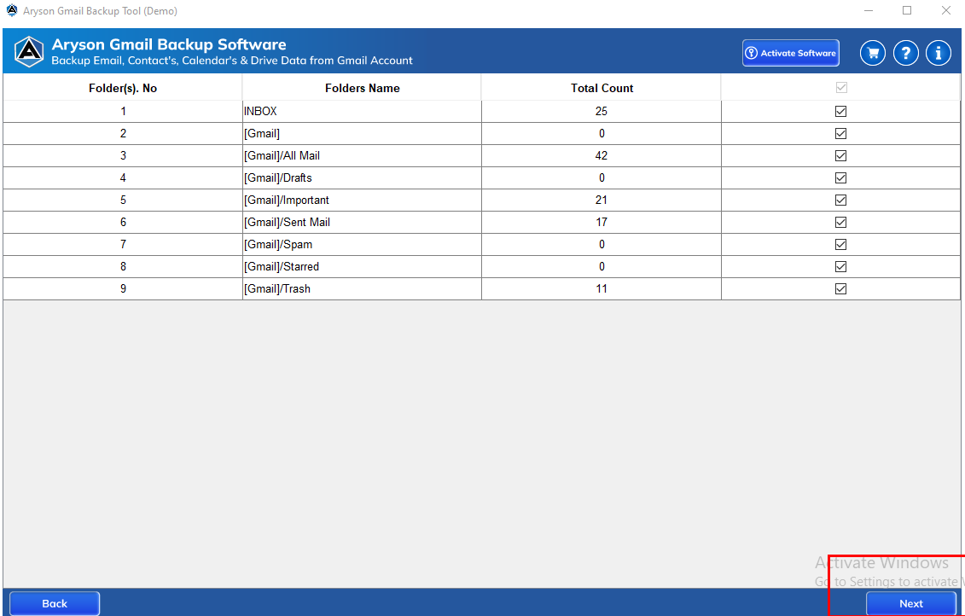Click folder number 9 cell
This screenshot has height=616, width=965.
click(123, 288)
